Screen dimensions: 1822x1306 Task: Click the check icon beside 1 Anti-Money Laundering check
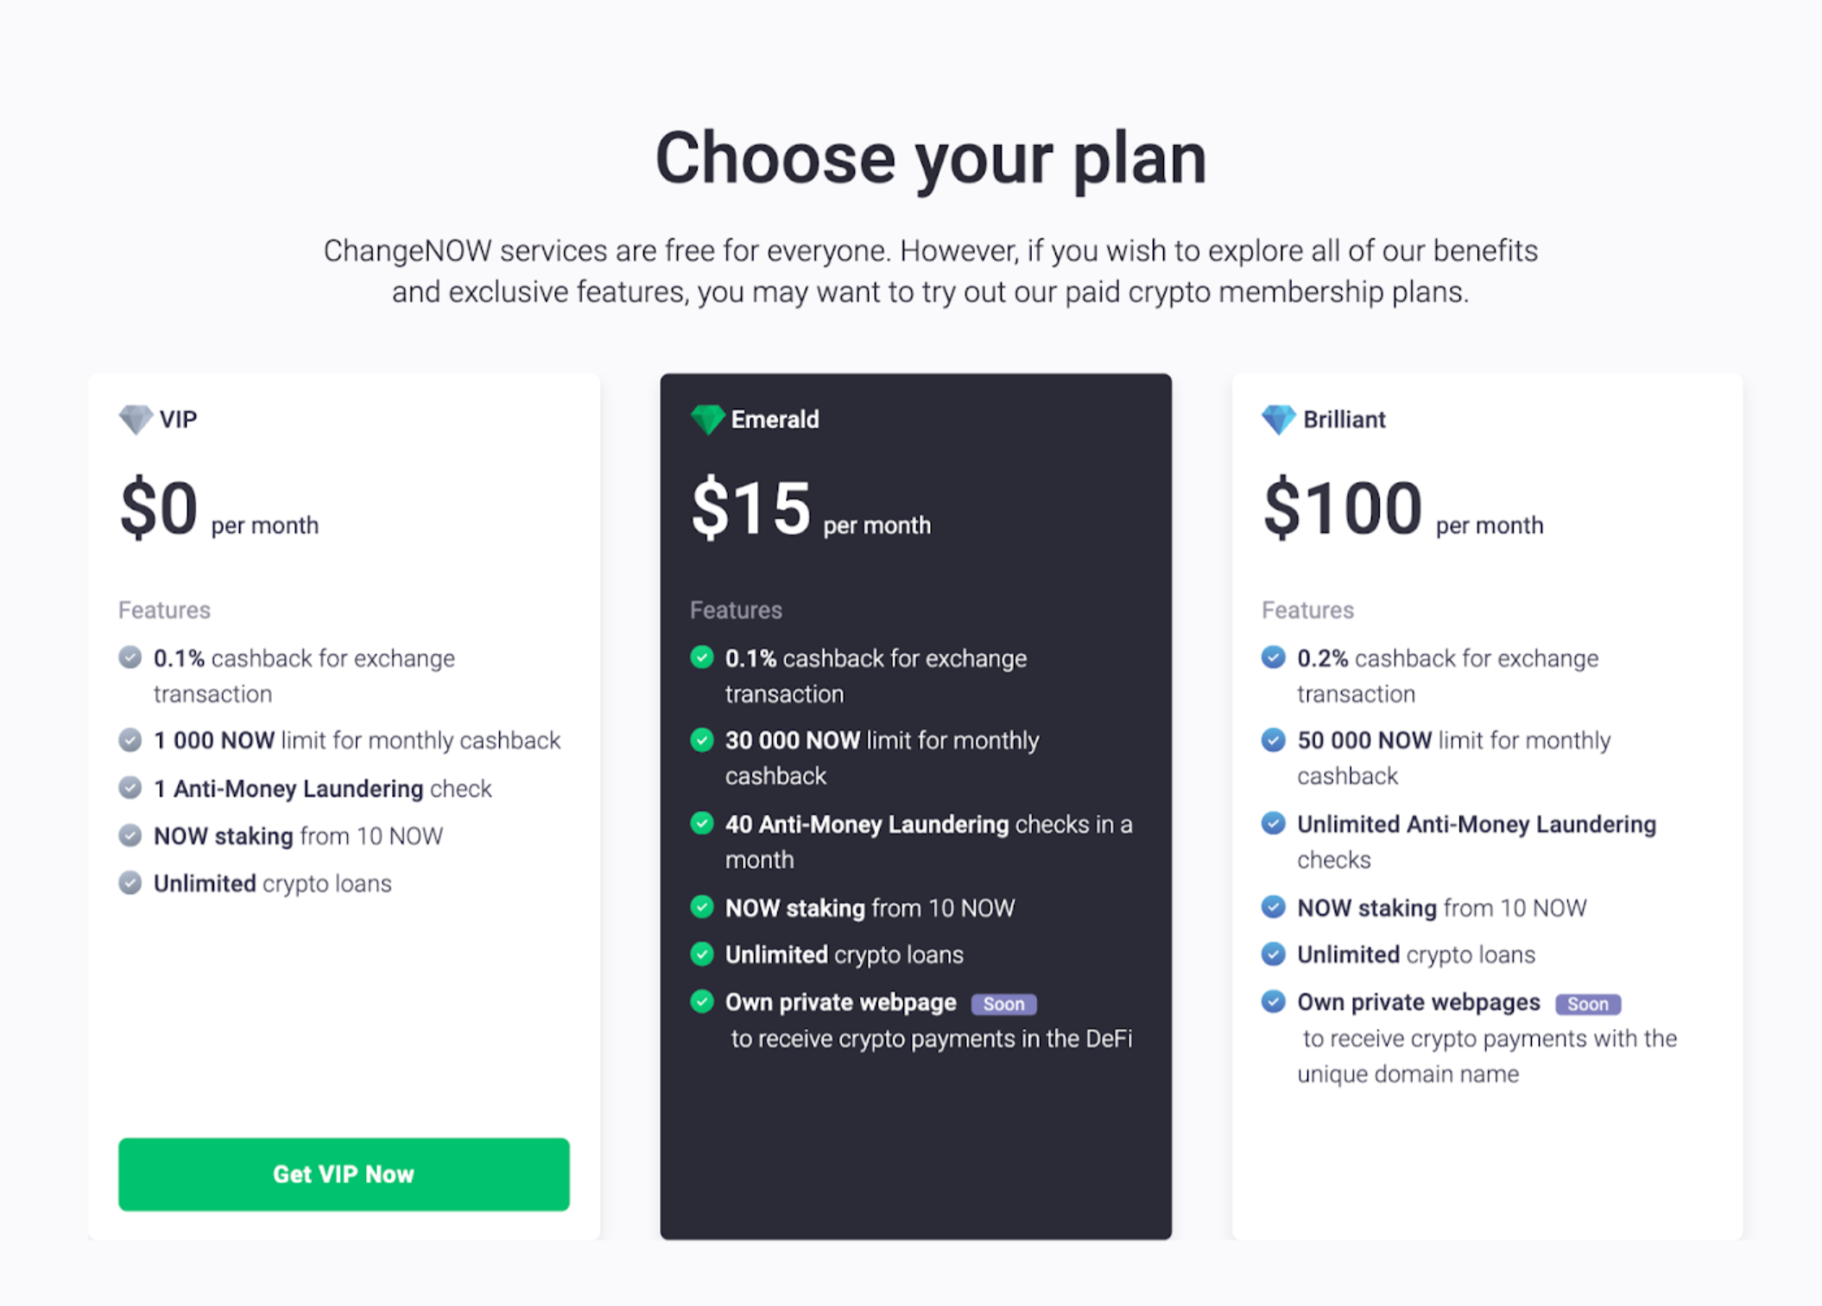coord(130,788)
